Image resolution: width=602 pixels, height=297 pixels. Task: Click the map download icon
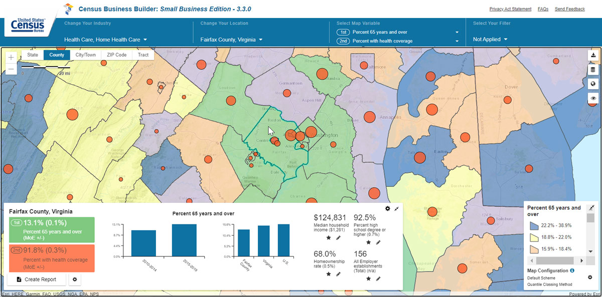(593, 55)
